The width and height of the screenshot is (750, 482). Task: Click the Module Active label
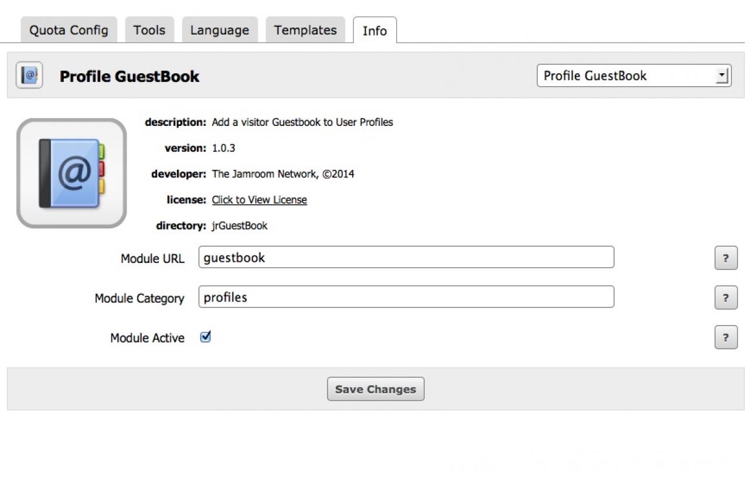pos(147,338)
